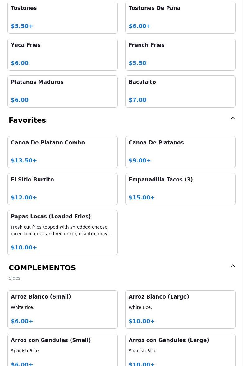Select Arroz Blanco (Large) side
This screenshot has width=243, height=366.
(x=180, y=309)
